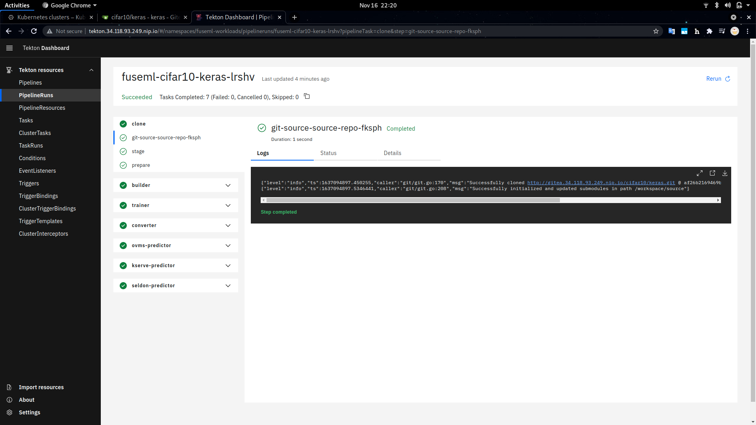Viewport: 756px width, 425px height.
Task: Click the keras.git repository link in logs
Action: click(600, 183)
